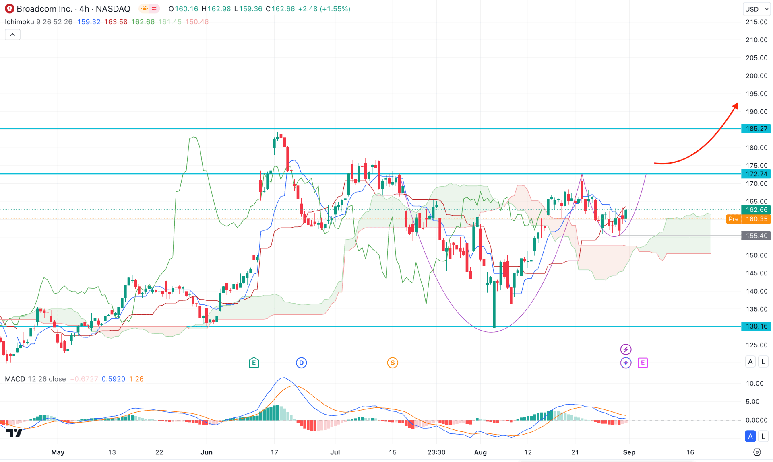Click the green earnings E marker

(254, 363)
